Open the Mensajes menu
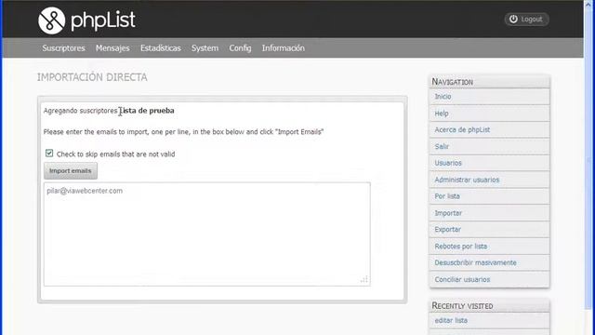The image size is (595, 335). pos(112,48)
